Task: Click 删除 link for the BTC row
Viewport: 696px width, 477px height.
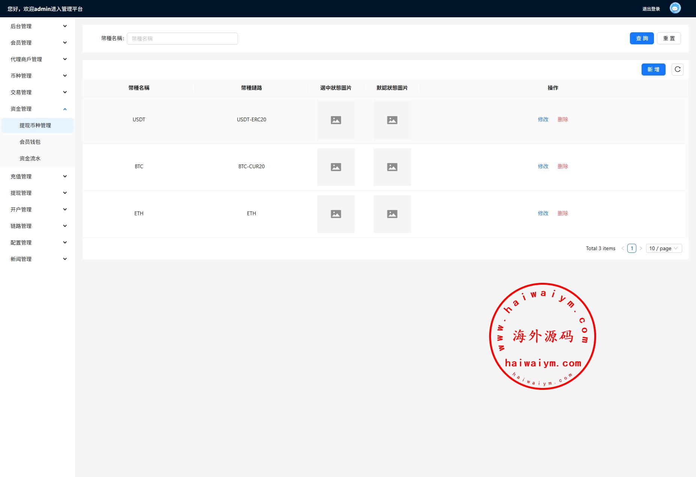Action: pos(562,166)
